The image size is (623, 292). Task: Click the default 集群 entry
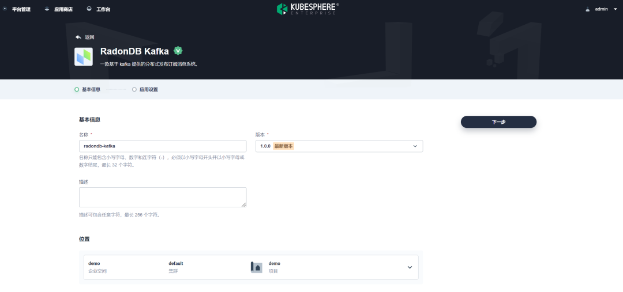click(175, 267)
